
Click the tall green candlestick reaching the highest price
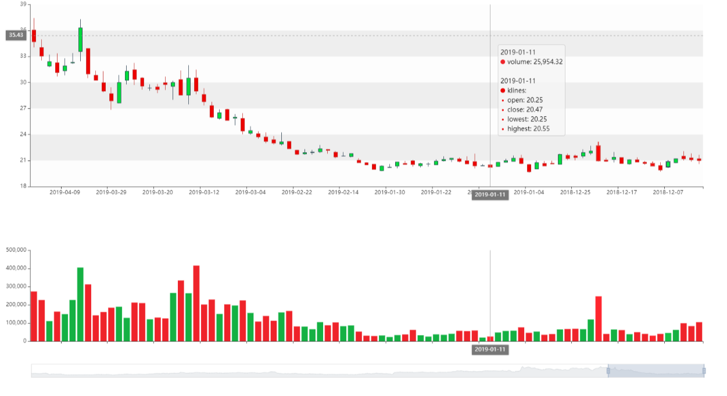[x=80, y=39]
